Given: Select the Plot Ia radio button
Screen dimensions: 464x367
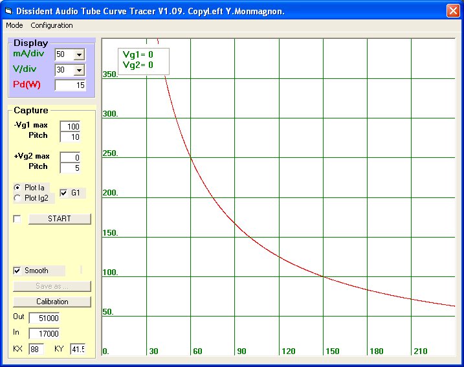Looking at the screenshot, I should pos(17,187).
